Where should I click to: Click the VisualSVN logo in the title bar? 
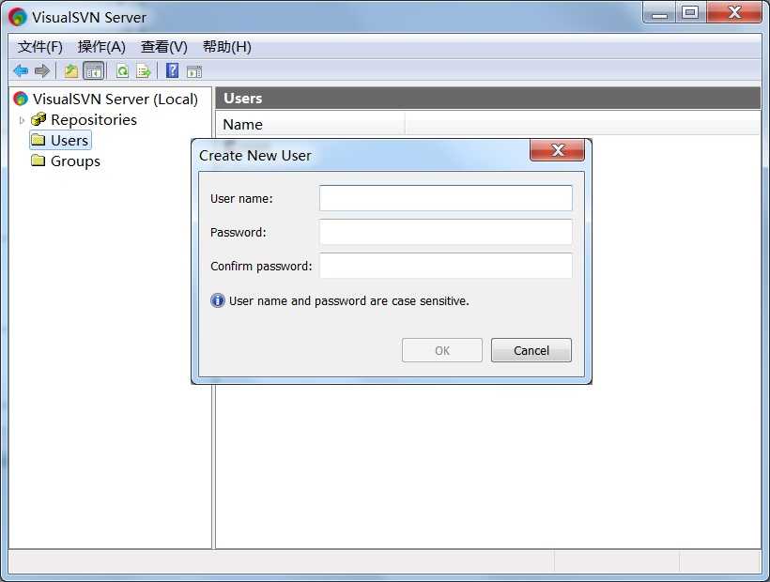[x=18, y=17]
